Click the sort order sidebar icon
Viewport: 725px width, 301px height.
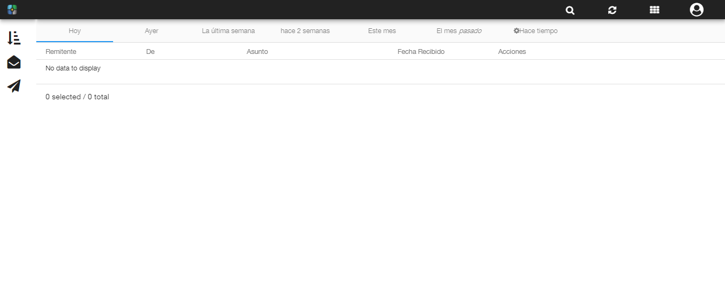pos(14,38)
